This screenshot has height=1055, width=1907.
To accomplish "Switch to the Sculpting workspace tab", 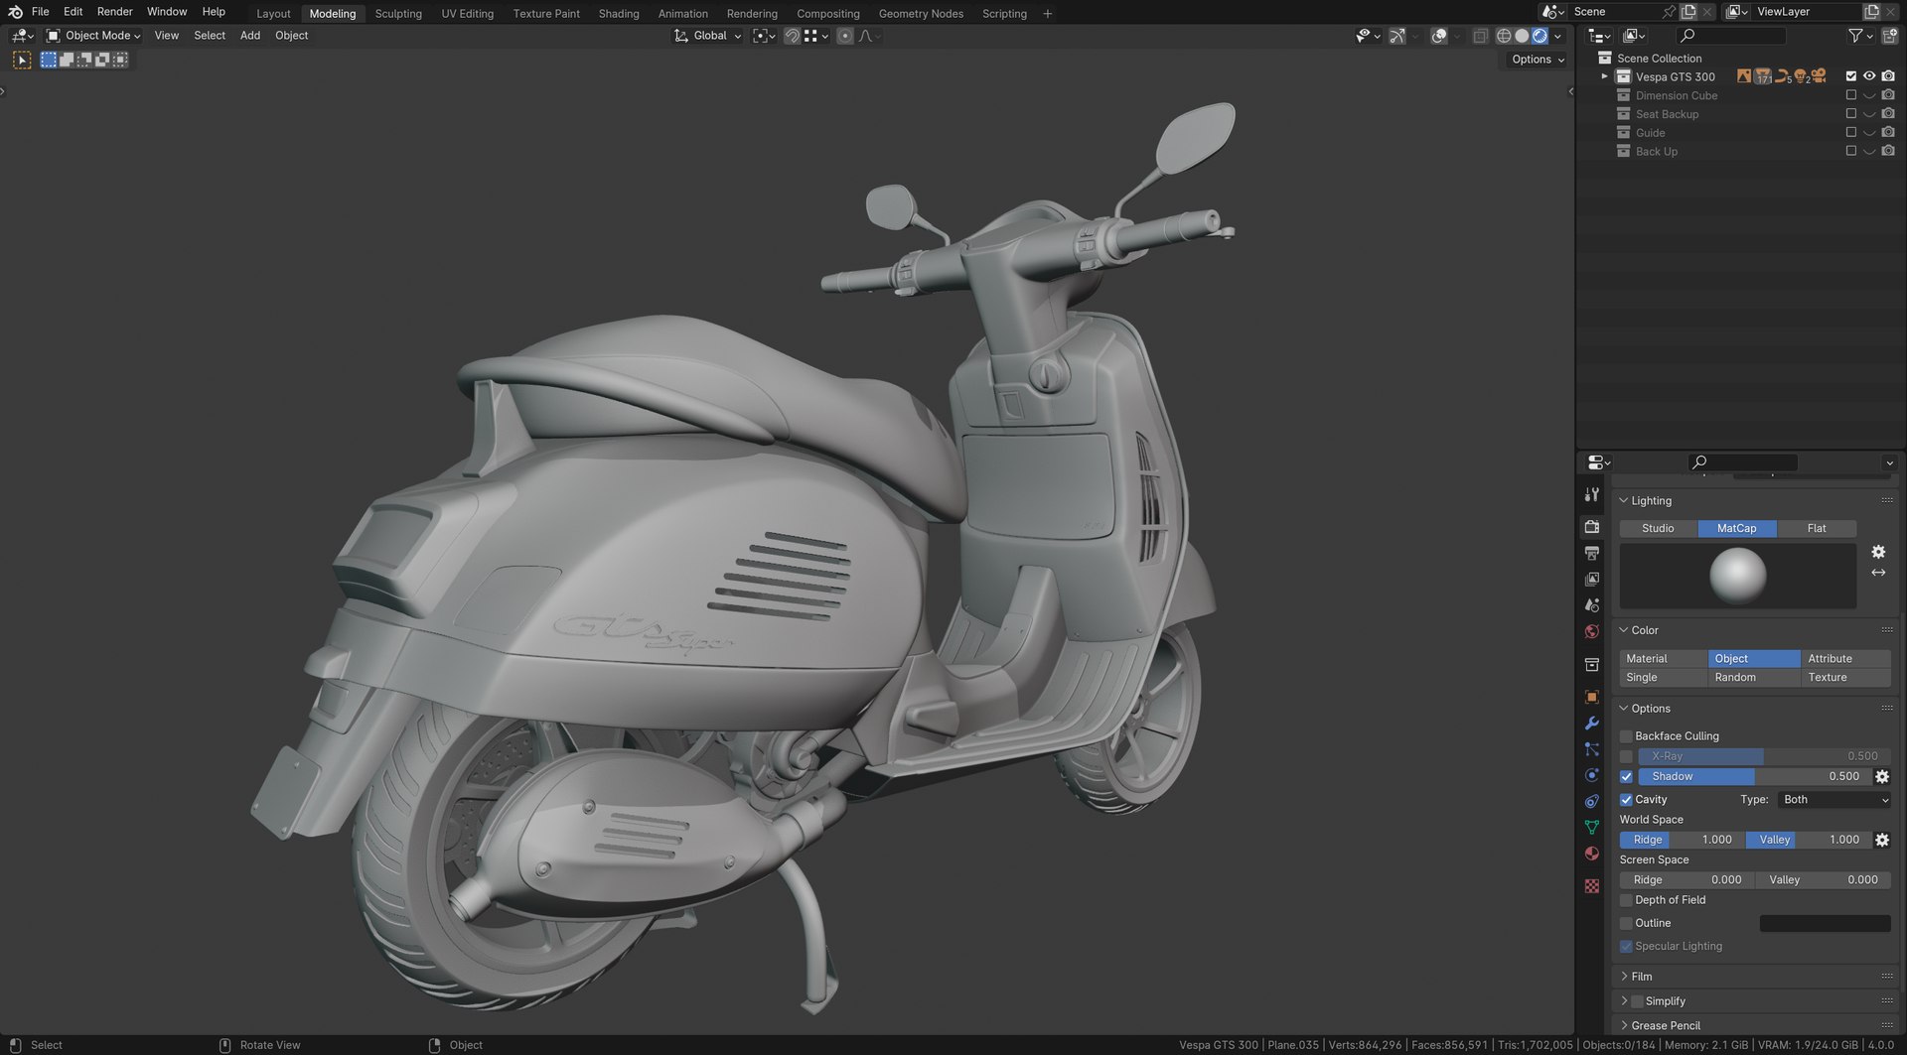I will click(398, 14).
